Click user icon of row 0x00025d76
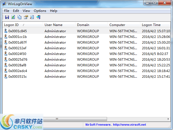 (6, 59)
